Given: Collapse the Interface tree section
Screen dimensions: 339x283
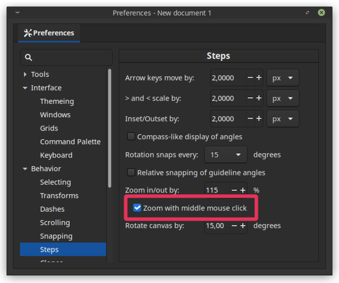Looking at the screenshot, I should click(x=25, y=88).
